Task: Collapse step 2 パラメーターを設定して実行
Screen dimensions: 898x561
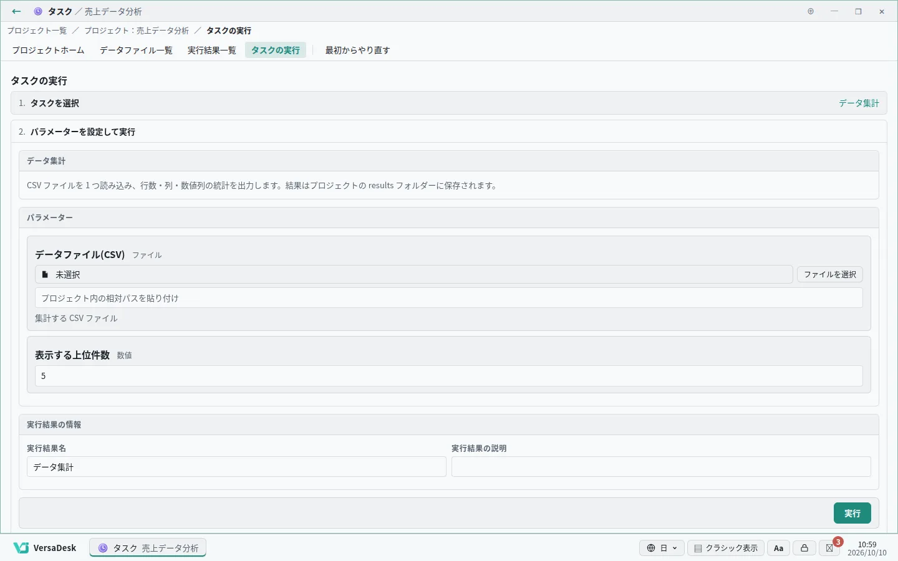Action: click(449, 132)
